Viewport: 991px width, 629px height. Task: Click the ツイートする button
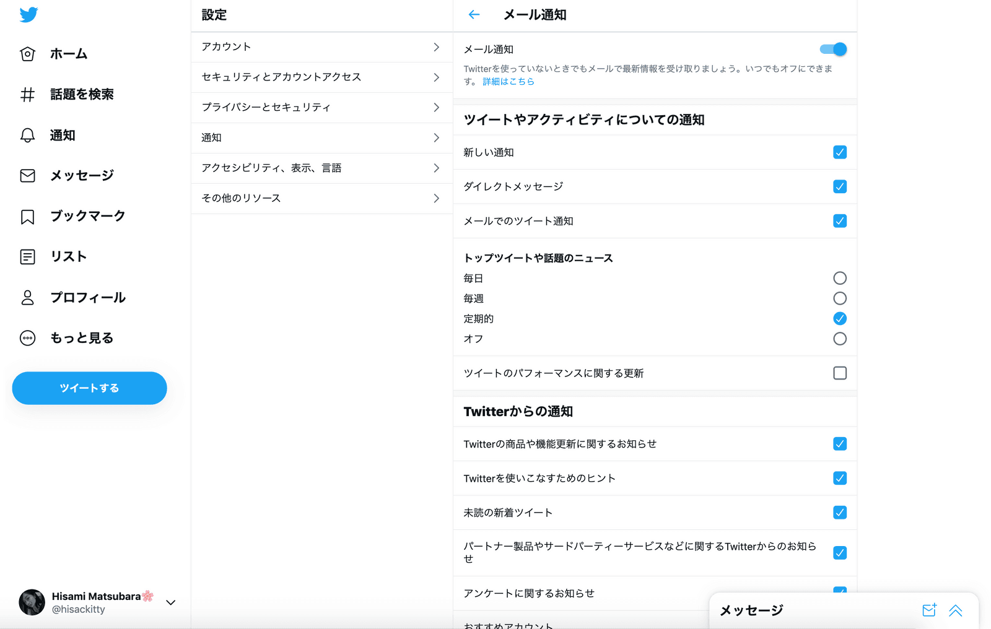(x=89, y=388)
